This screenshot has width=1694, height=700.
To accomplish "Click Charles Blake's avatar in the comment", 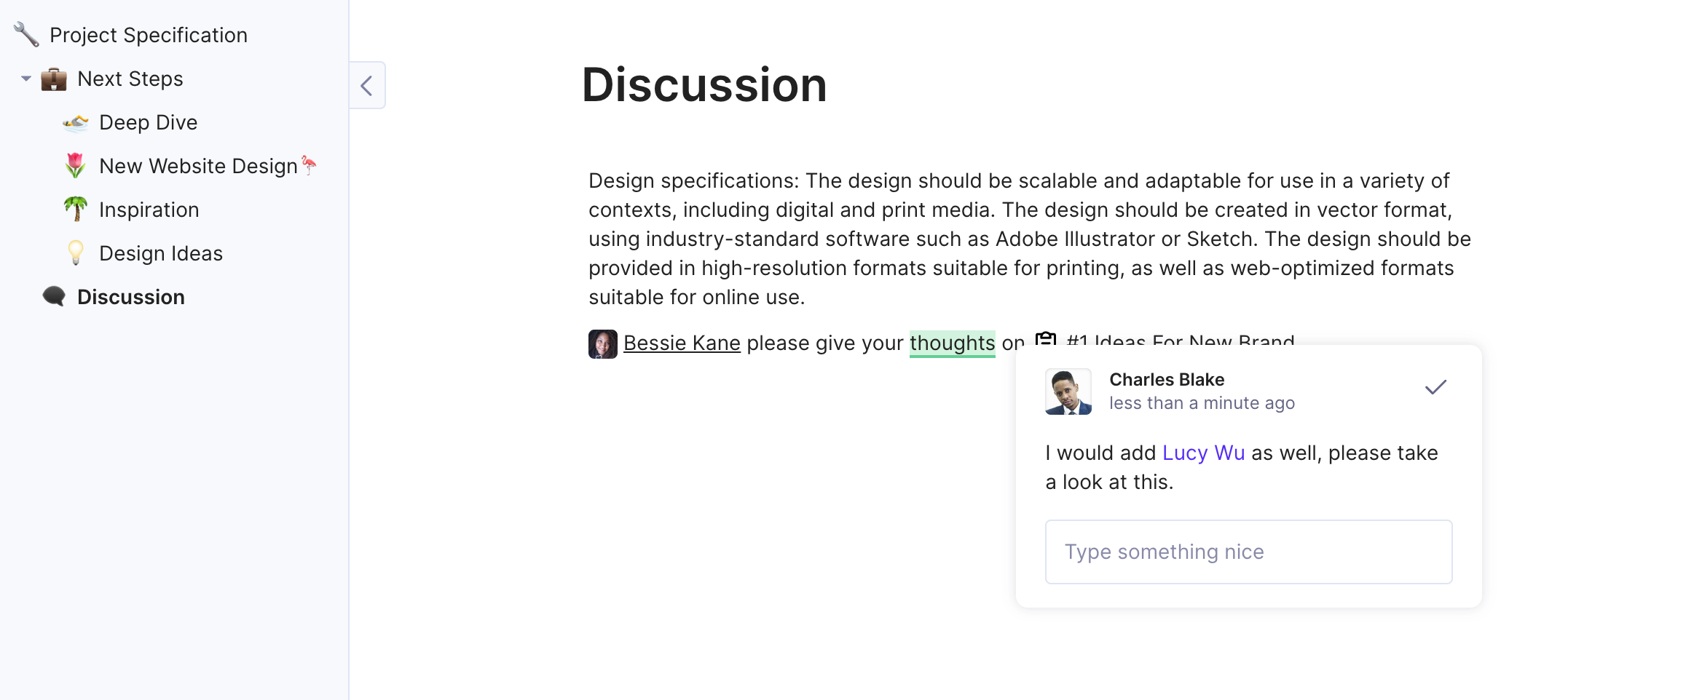I will click(x=1068, y=391).
